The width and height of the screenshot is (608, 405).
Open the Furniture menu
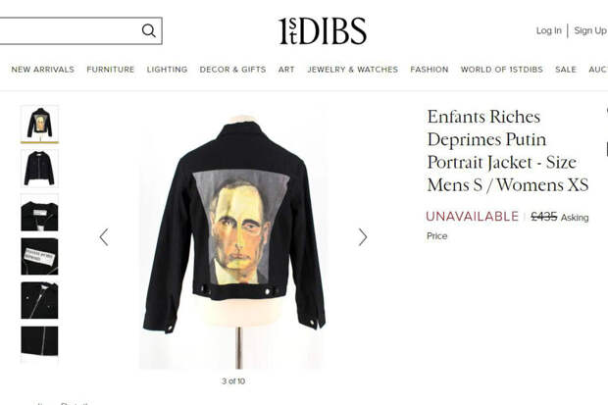[111, 70]
